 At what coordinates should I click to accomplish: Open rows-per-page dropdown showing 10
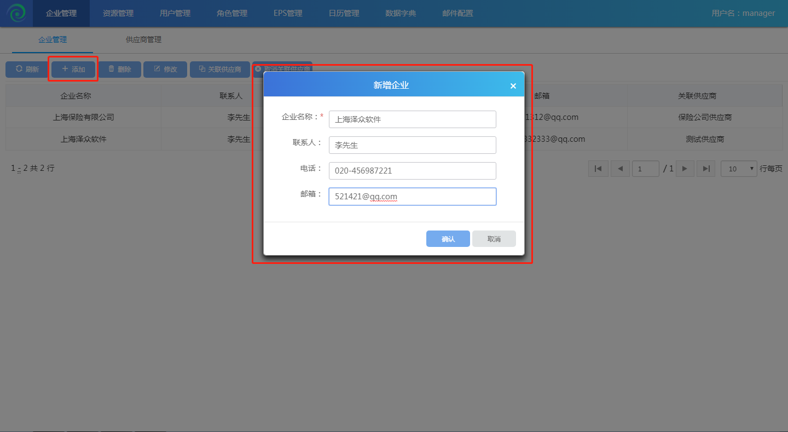tap(739, 169)
